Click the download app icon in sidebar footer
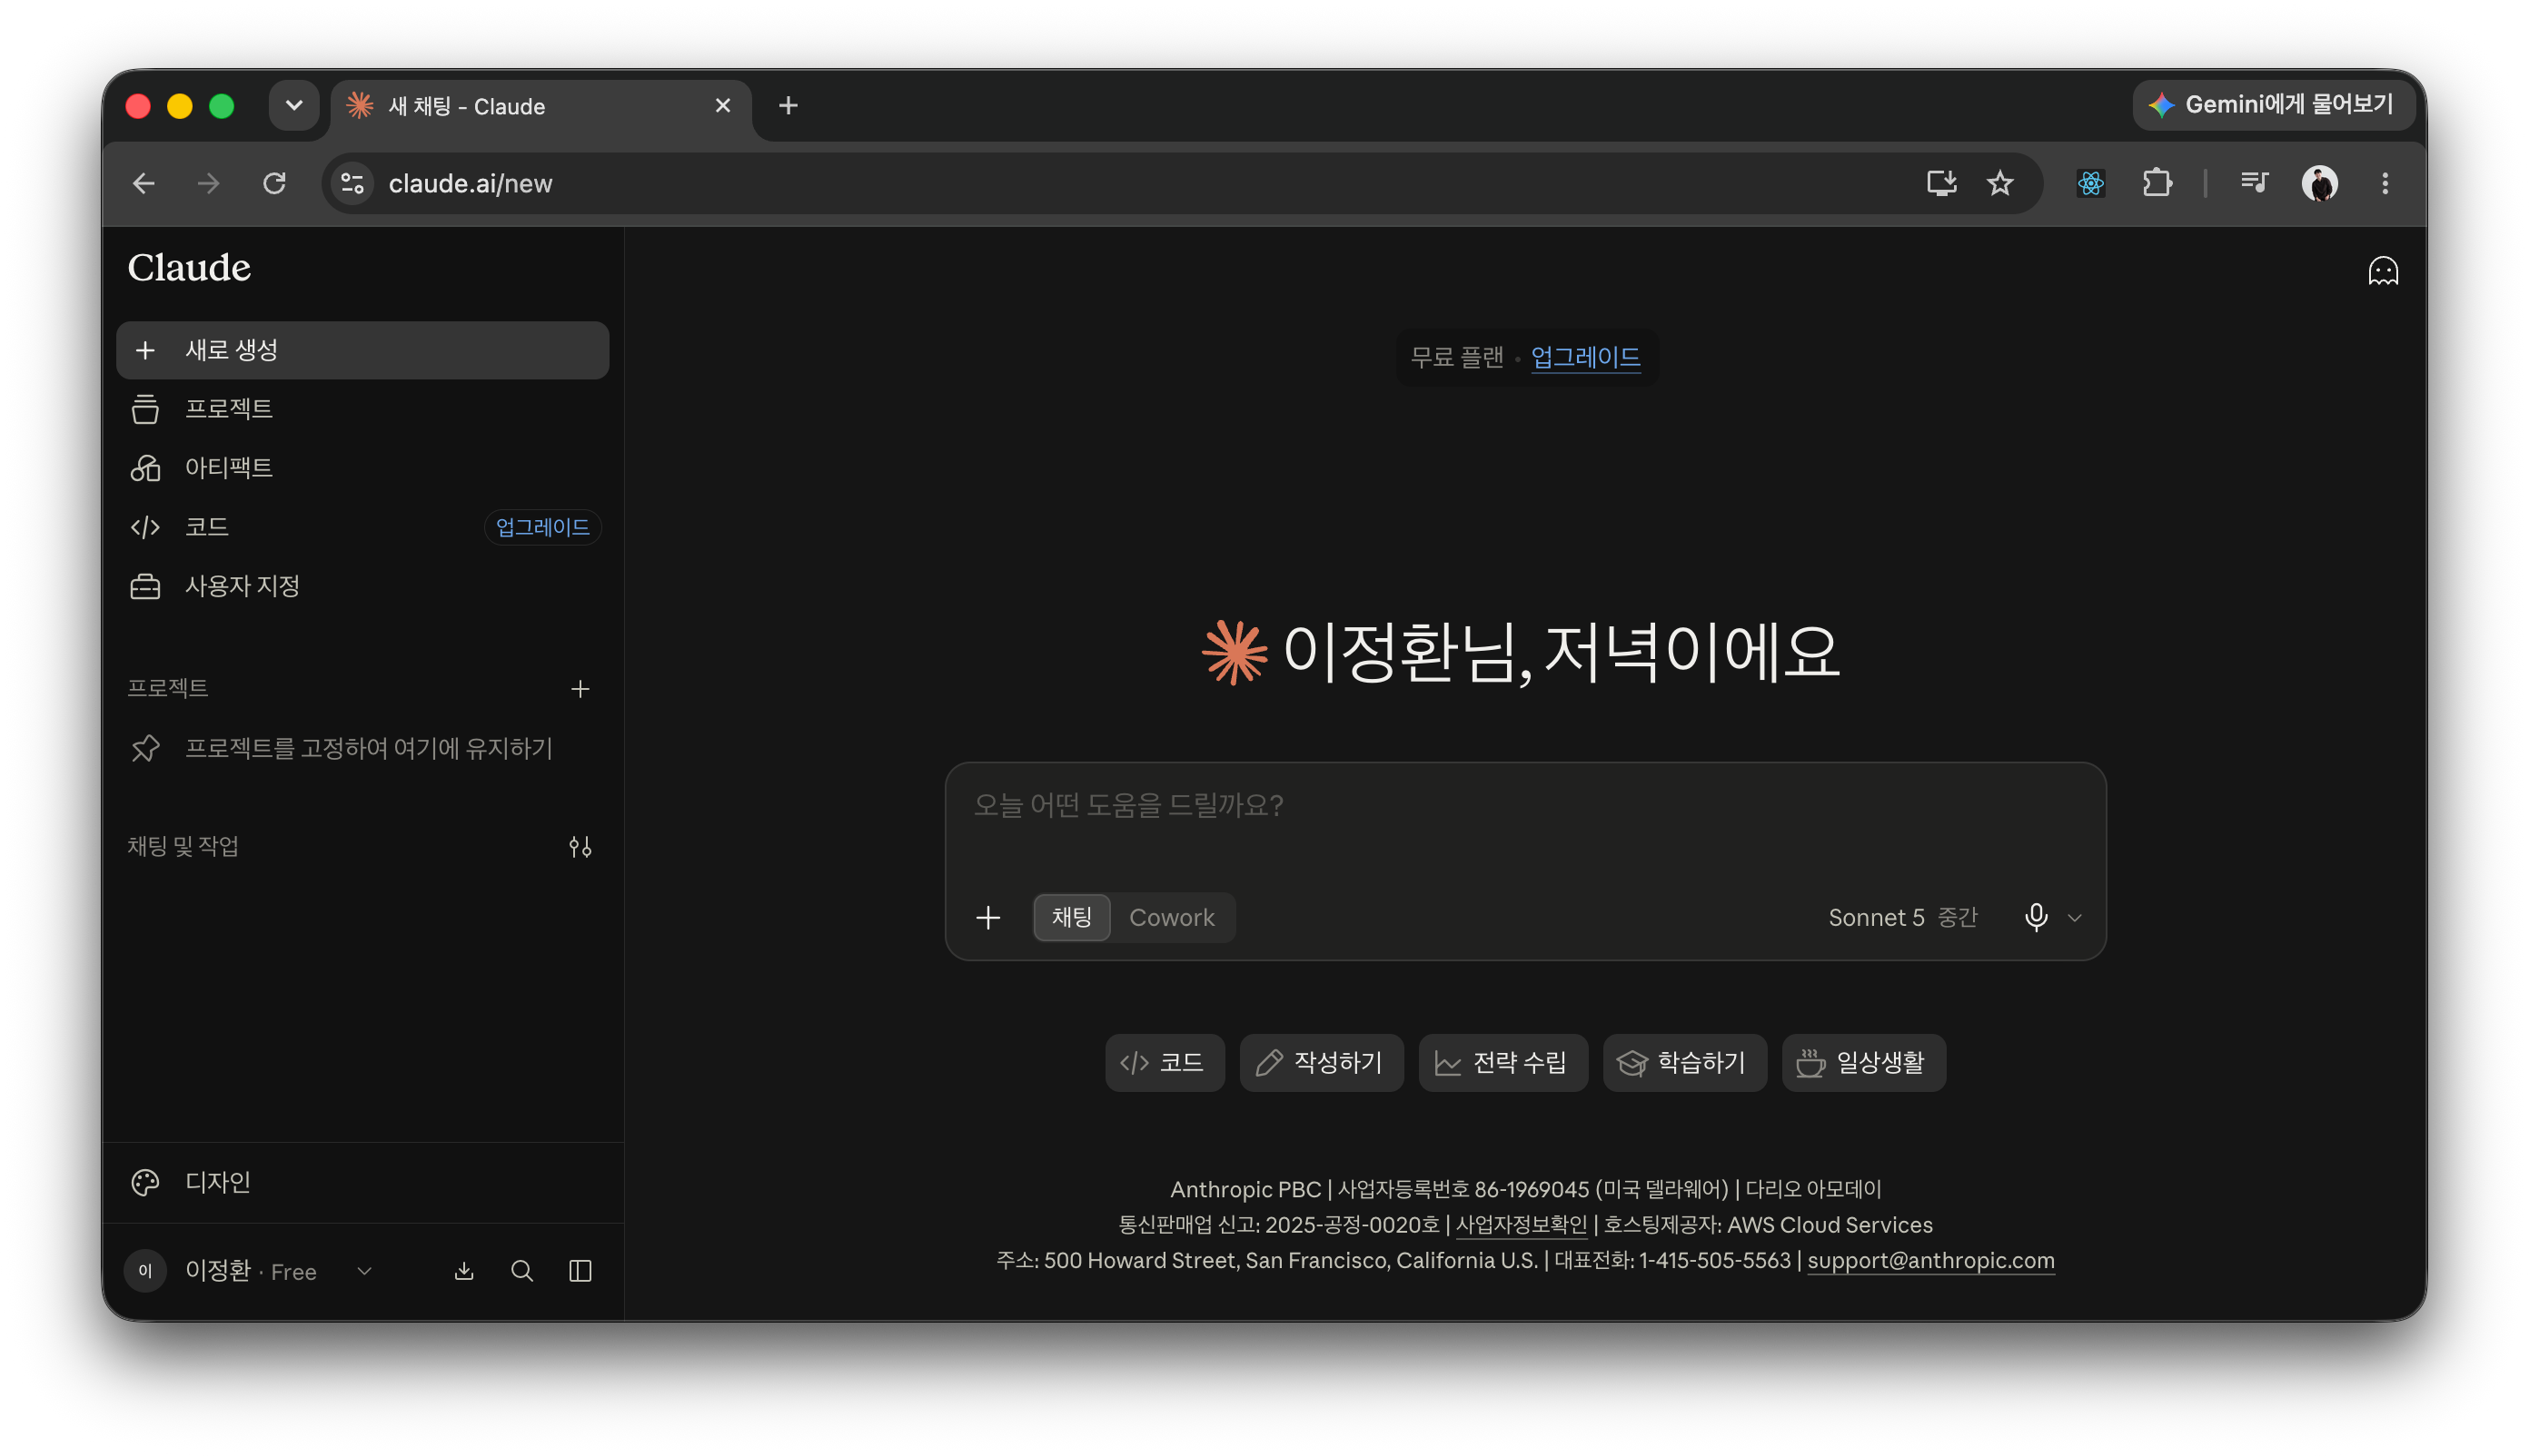The image size is (2529, 1456). [x=463, y=1271]
